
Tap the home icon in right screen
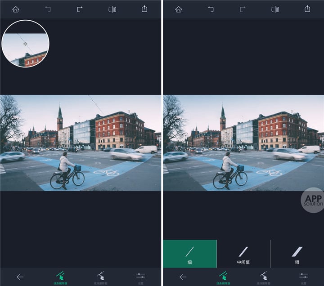click(179, 9)
